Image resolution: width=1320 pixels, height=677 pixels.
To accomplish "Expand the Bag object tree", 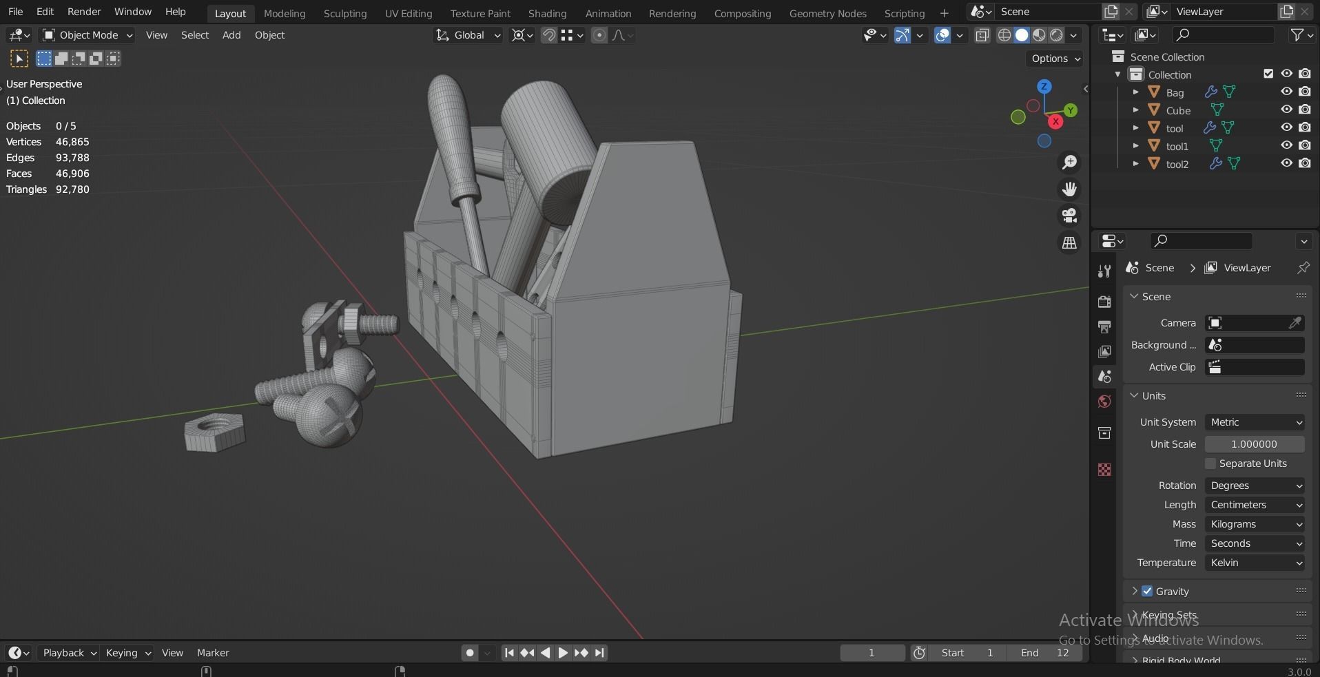I will click(1135, 92).
